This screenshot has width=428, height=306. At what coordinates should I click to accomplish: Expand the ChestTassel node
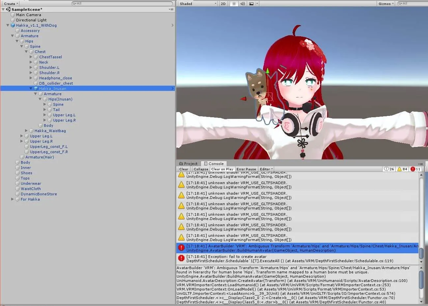point(31,57)
